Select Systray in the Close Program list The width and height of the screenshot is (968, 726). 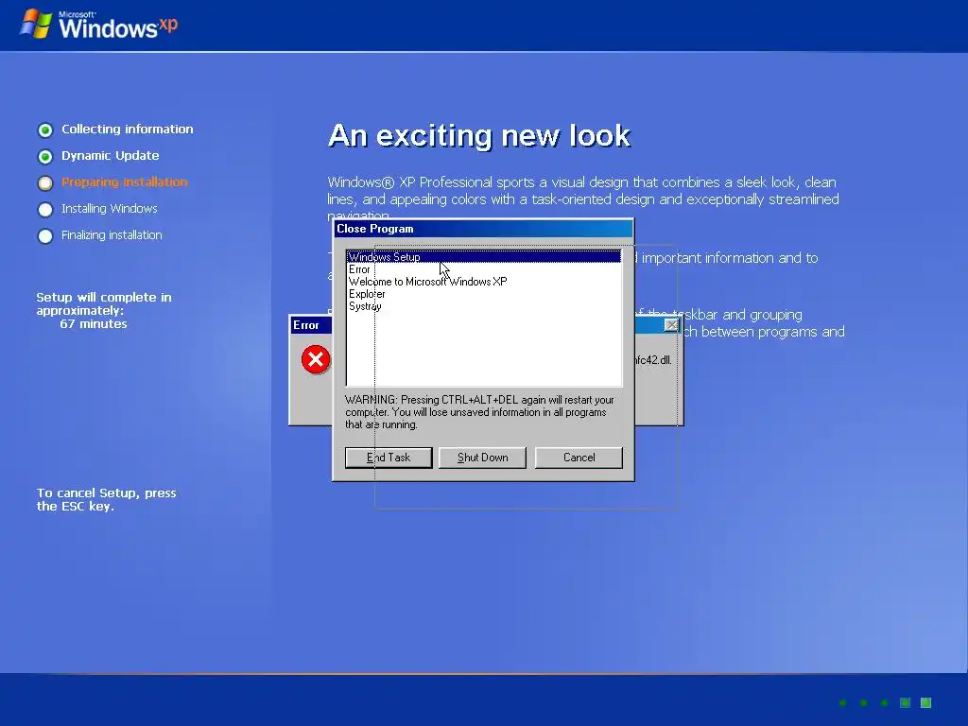click(x=483, y=306)
